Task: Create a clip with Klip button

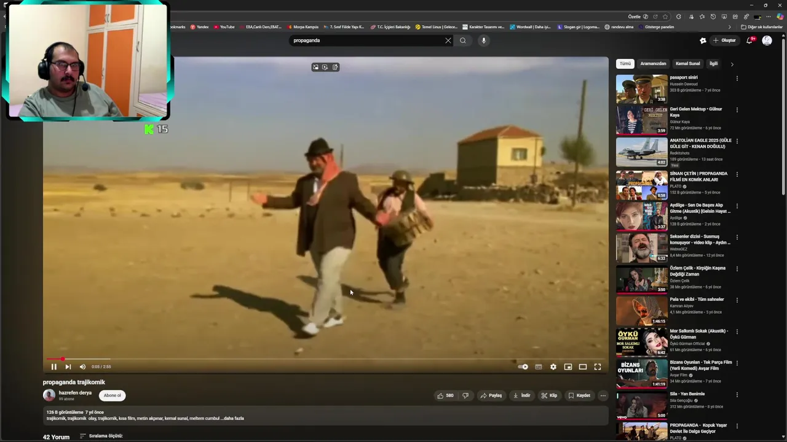Action: [x=549, y=395]
